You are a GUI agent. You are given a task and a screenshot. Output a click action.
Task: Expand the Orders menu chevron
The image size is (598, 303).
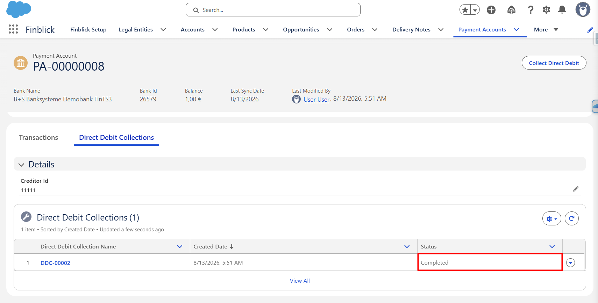(375, 30)
